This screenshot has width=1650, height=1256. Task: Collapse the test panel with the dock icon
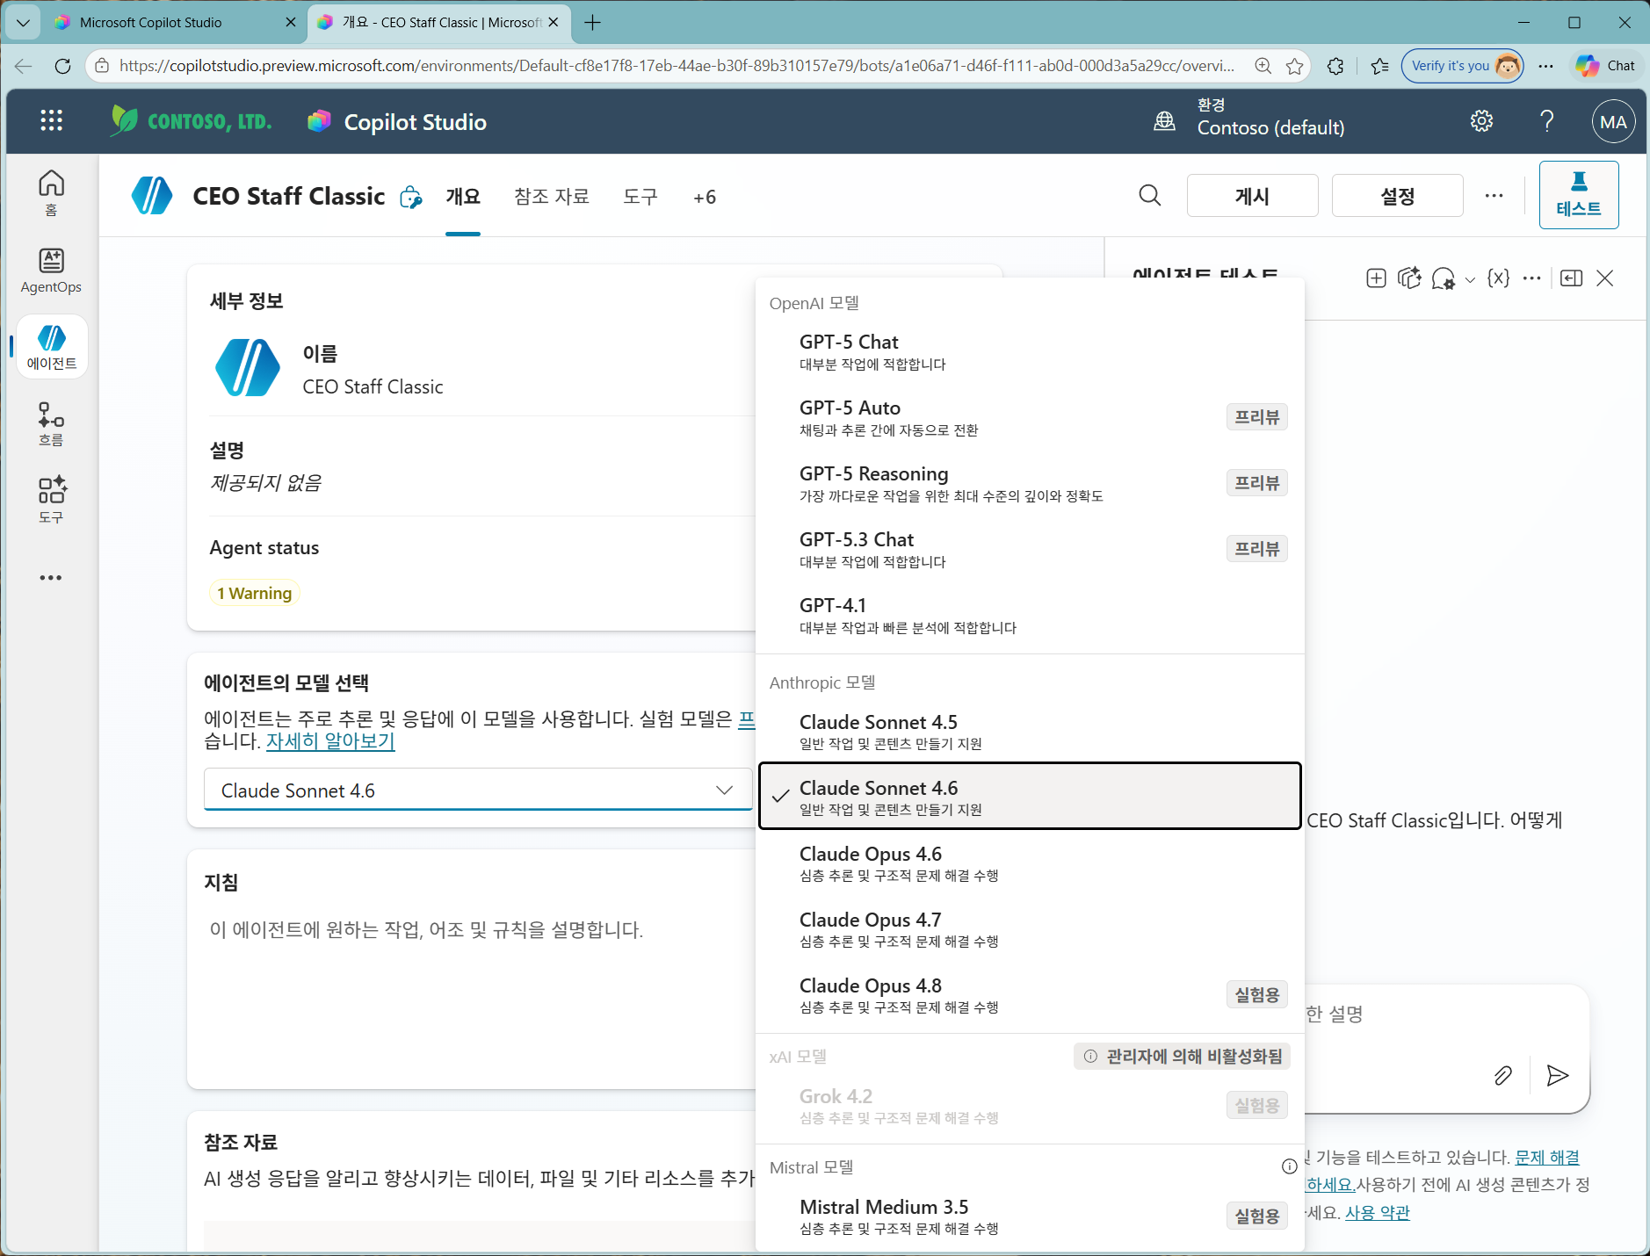pos(1572,278)
